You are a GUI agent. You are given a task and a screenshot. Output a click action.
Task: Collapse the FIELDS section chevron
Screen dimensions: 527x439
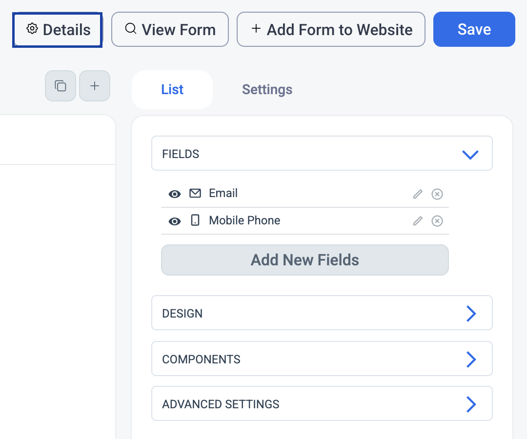coord(470,155)
